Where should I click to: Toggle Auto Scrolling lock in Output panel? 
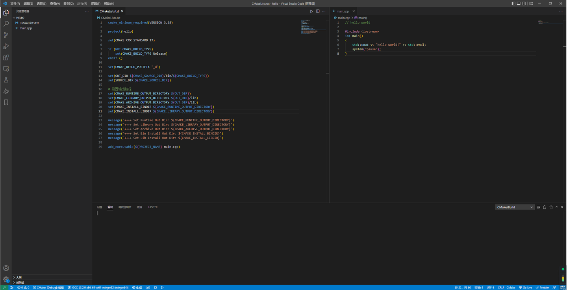coord(545,207)
